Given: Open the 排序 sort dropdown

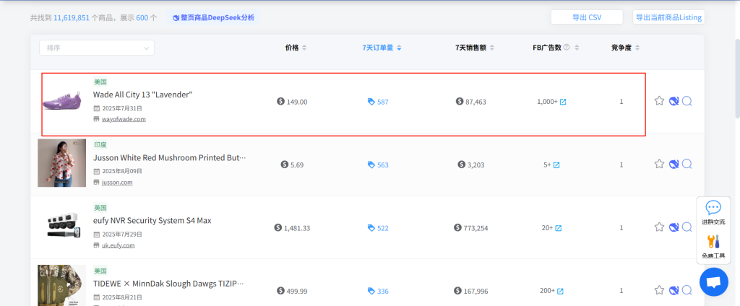Looking at the screenshot, I should [96, 48].
